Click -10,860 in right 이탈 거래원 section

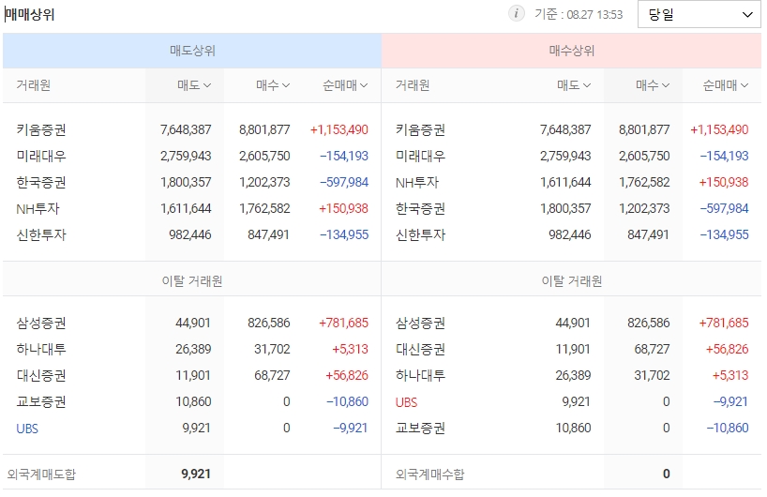pyautogui.click(x=728, y=428)
